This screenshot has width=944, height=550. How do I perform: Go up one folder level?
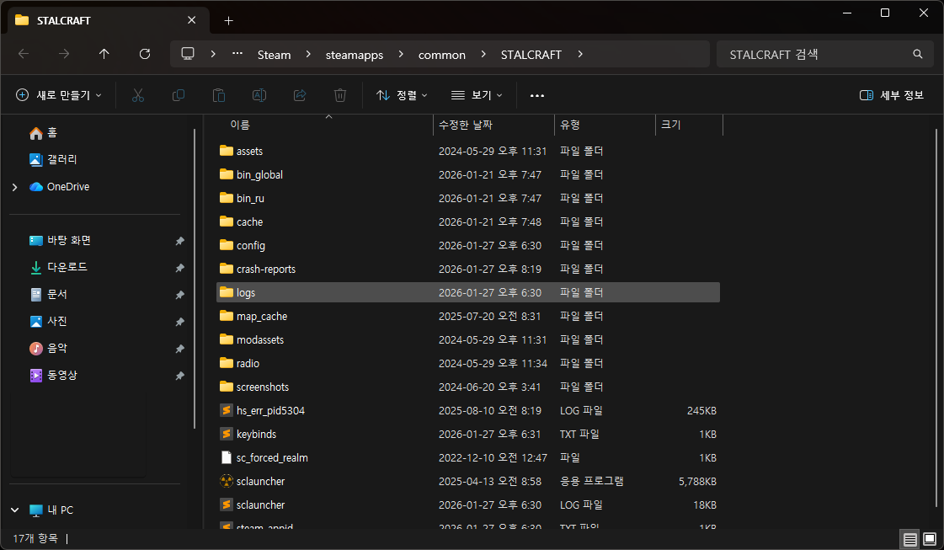pos(104,54)
